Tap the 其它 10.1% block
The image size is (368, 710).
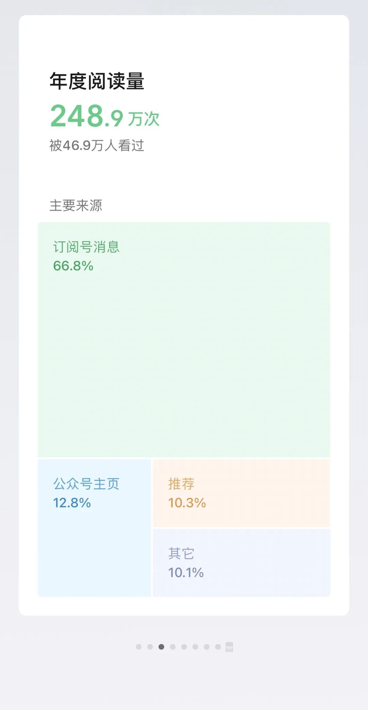pyautogui.click(x=242, y=563)
